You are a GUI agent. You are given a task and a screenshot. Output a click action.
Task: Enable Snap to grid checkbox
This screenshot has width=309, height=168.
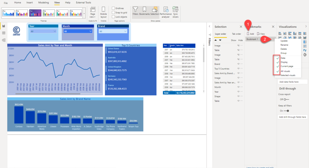[113, 12]
